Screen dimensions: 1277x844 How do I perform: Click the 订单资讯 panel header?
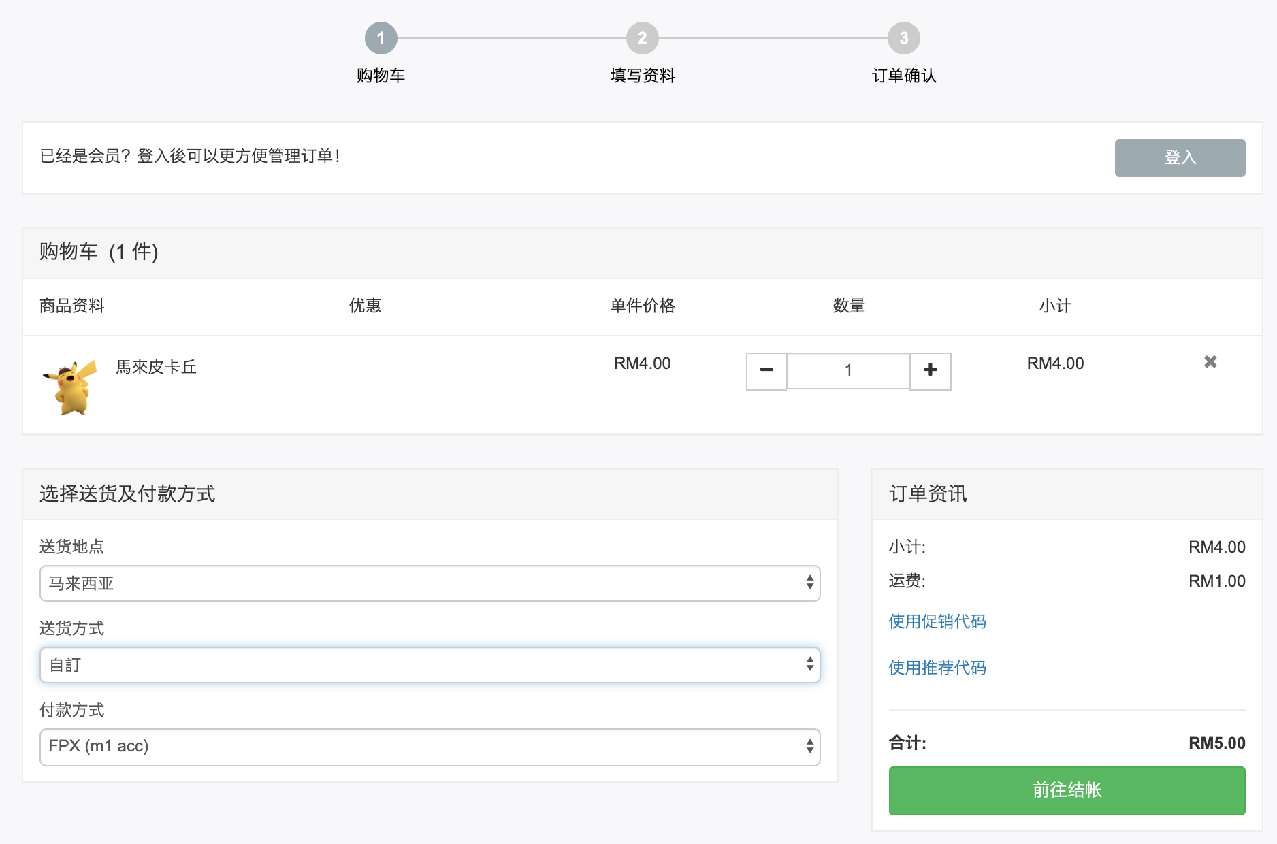pyautogui.click(x=928, y=494)
